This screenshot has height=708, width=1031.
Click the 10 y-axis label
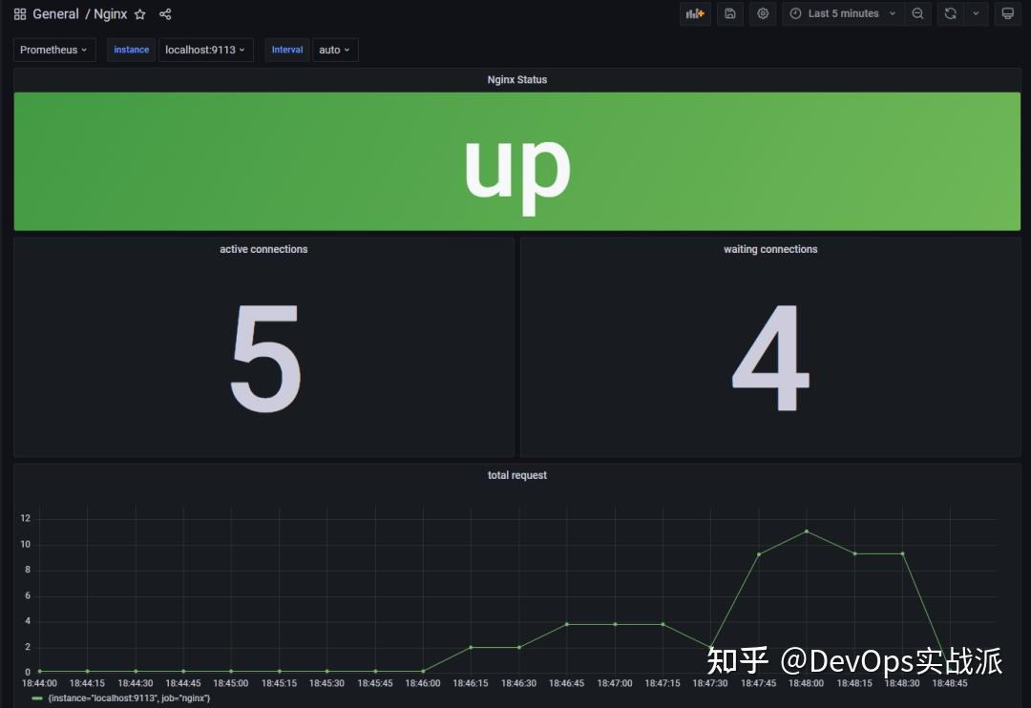pos(25,544)
